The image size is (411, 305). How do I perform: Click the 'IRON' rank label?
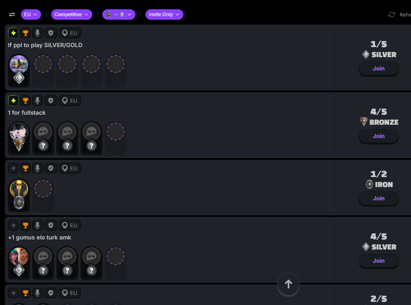[x=384, y=185]
